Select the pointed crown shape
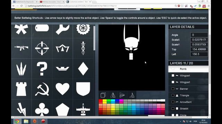Screen dimensions: 222x124 click(62, 49)
